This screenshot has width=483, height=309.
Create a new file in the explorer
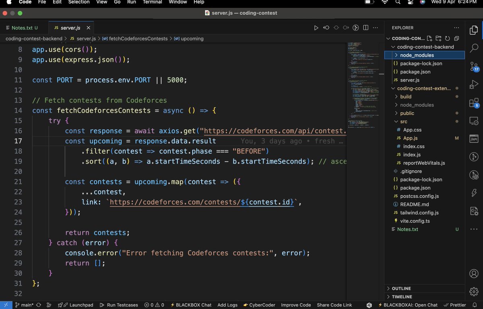click(x=429, y=39)
